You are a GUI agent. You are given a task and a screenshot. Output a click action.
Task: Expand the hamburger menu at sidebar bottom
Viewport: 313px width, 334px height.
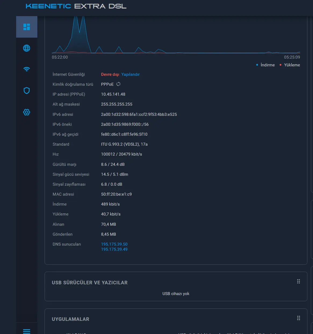click(x=27, y=331)
